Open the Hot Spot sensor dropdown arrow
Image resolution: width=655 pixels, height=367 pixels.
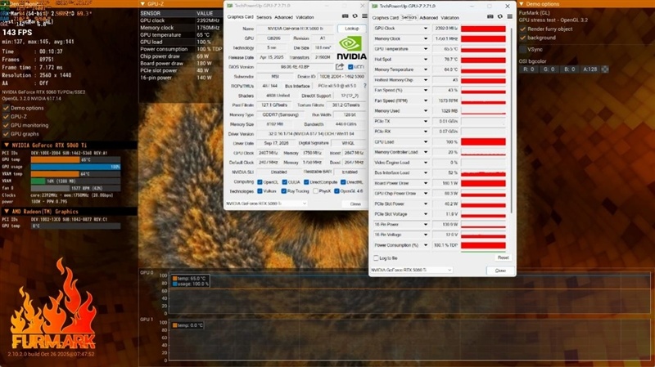tap(425, 60)
